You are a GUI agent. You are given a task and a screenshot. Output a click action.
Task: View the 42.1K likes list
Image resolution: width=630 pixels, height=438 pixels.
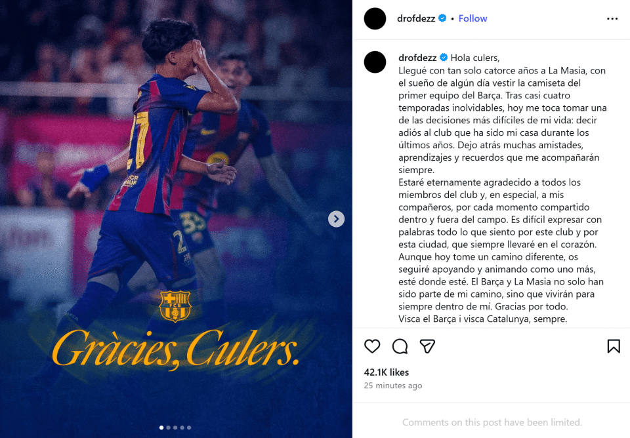click(x=386, y=372)
